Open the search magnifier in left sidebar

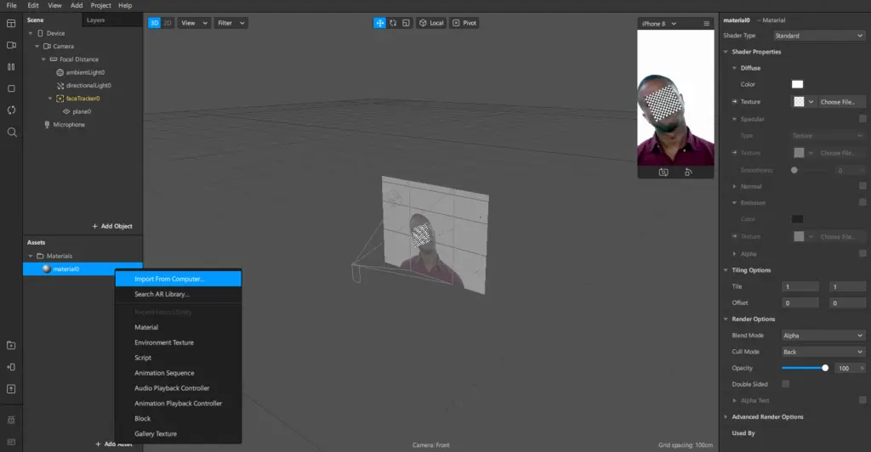coord(11,133)
